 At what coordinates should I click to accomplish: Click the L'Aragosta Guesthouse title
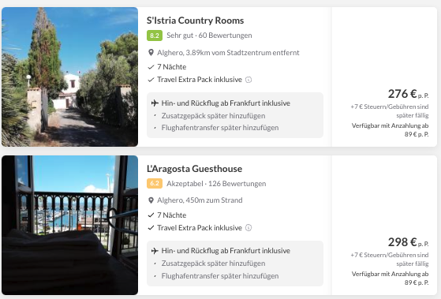tap(194, 169)
